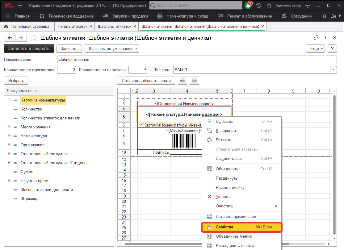Open the Шаблоны по умолчанию dropdown
Viewport: 344px width, 250px height.
coord(112,48)
